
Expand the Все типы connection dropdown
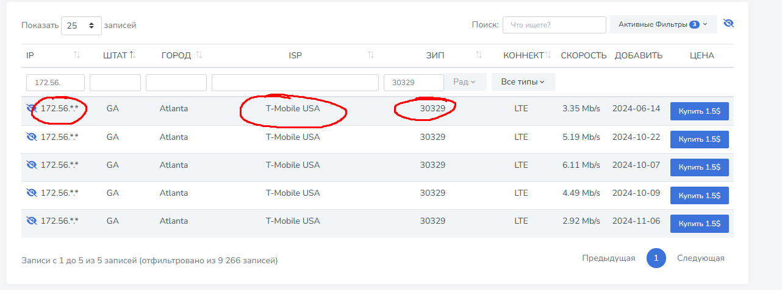pyautogui.click(x=523, y=82)
